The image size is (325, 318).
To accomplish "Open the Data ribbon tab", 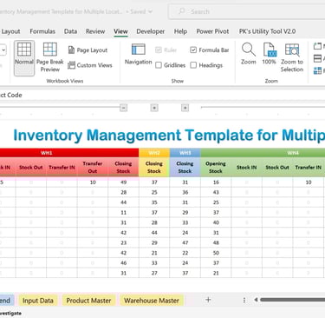I will pyautogui.click(x=70, y=31).
